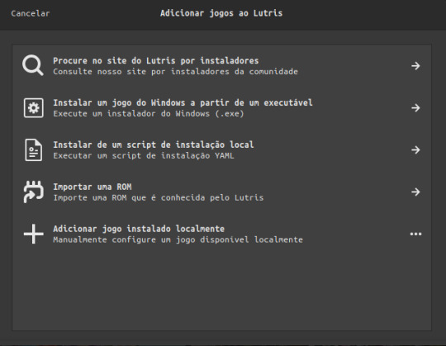Click the gear Windows executable icon
Screen dimensions: 446x346
click(x=34, y=107)
